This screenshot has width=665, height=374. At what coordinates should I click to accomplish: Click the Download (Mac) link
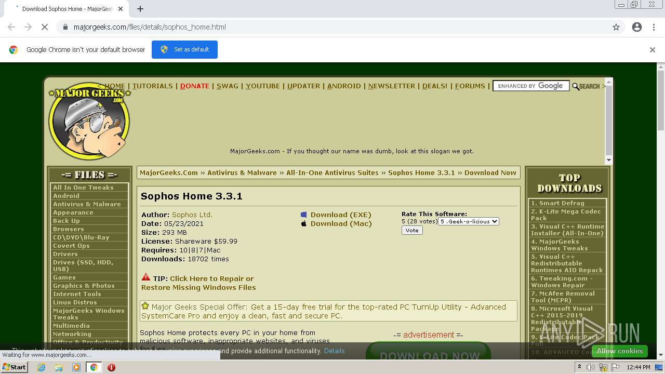click(341, 223)
